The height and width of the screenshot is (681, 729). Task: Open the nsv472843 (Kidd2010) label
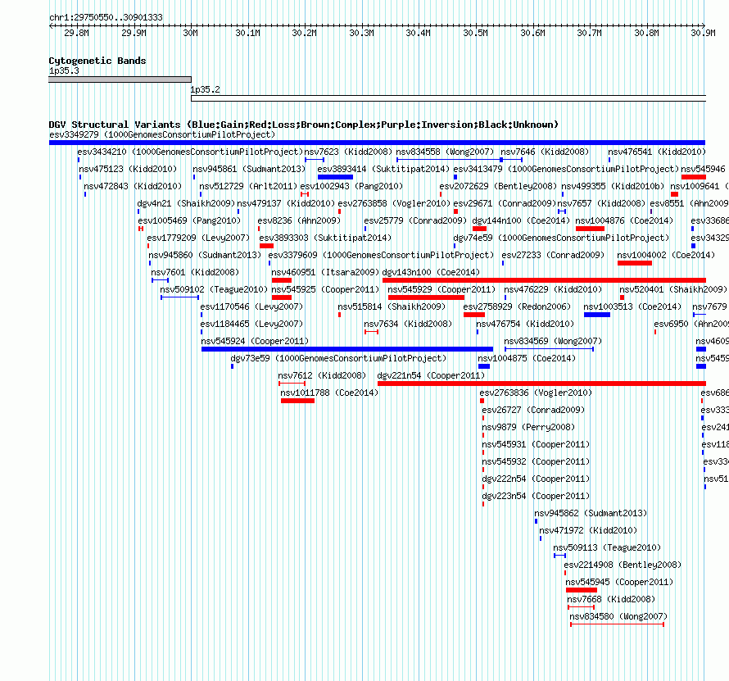(x=133, y=186)
